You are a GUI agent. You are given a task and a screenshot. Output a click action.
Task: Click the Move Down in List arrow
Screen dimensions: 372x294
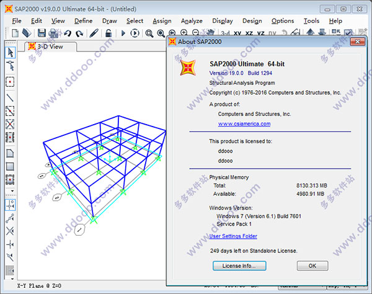(322, 32)
